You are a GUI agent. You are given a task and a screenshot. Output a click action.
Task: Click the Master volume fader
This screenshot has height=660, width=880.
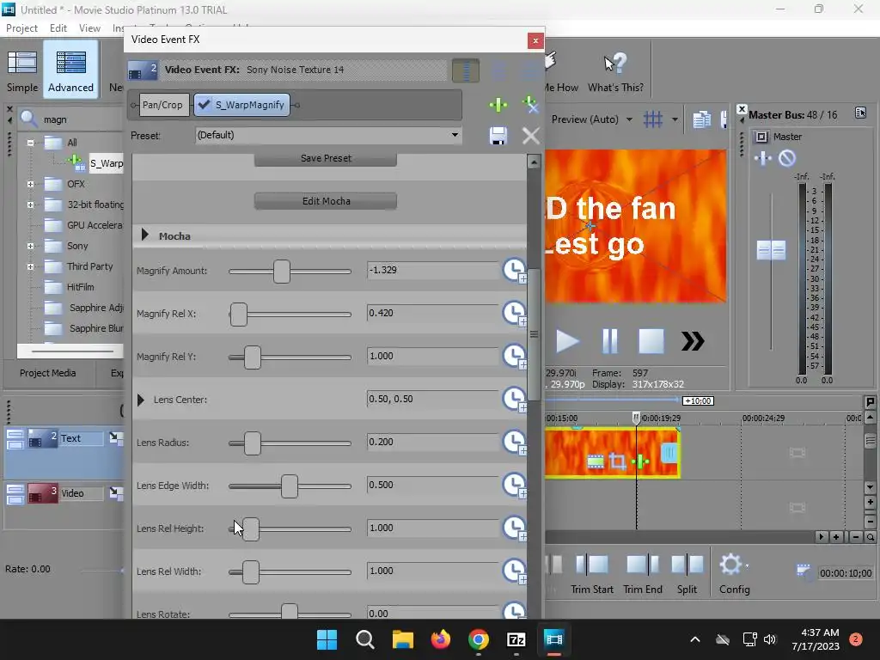coord(771,250)
